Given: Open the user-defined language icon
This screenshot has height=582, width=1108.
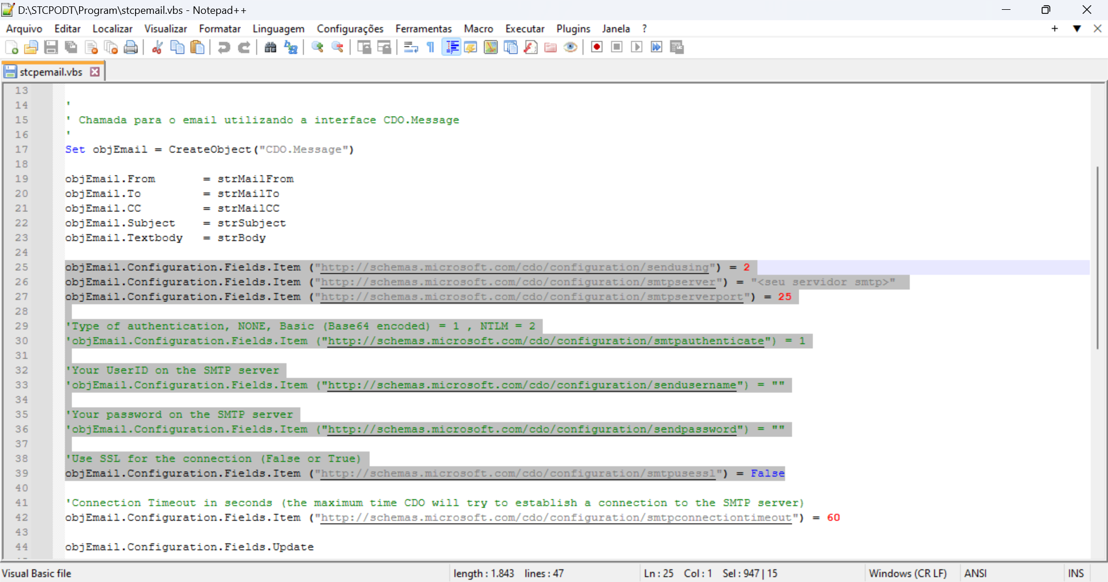Looking at the screenshot, I should coord(471,47).
